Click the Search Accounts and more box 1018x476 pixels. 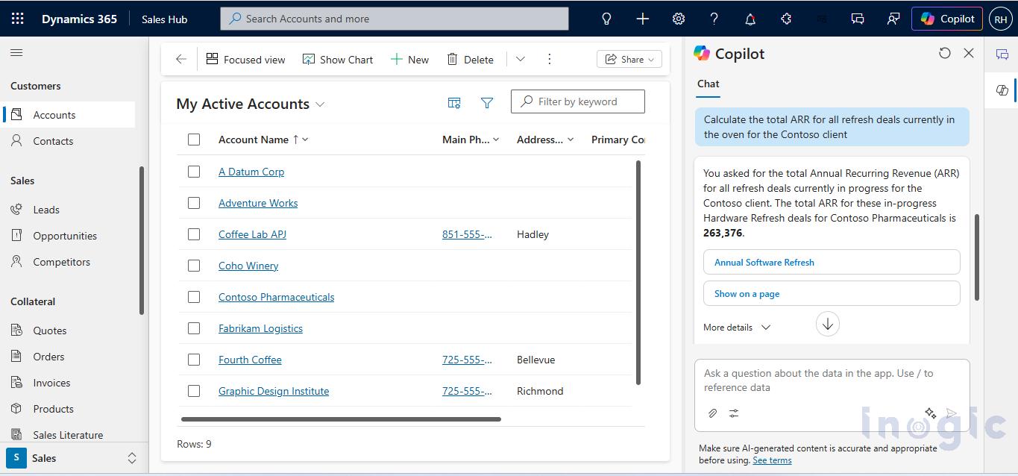coord(395,19)
